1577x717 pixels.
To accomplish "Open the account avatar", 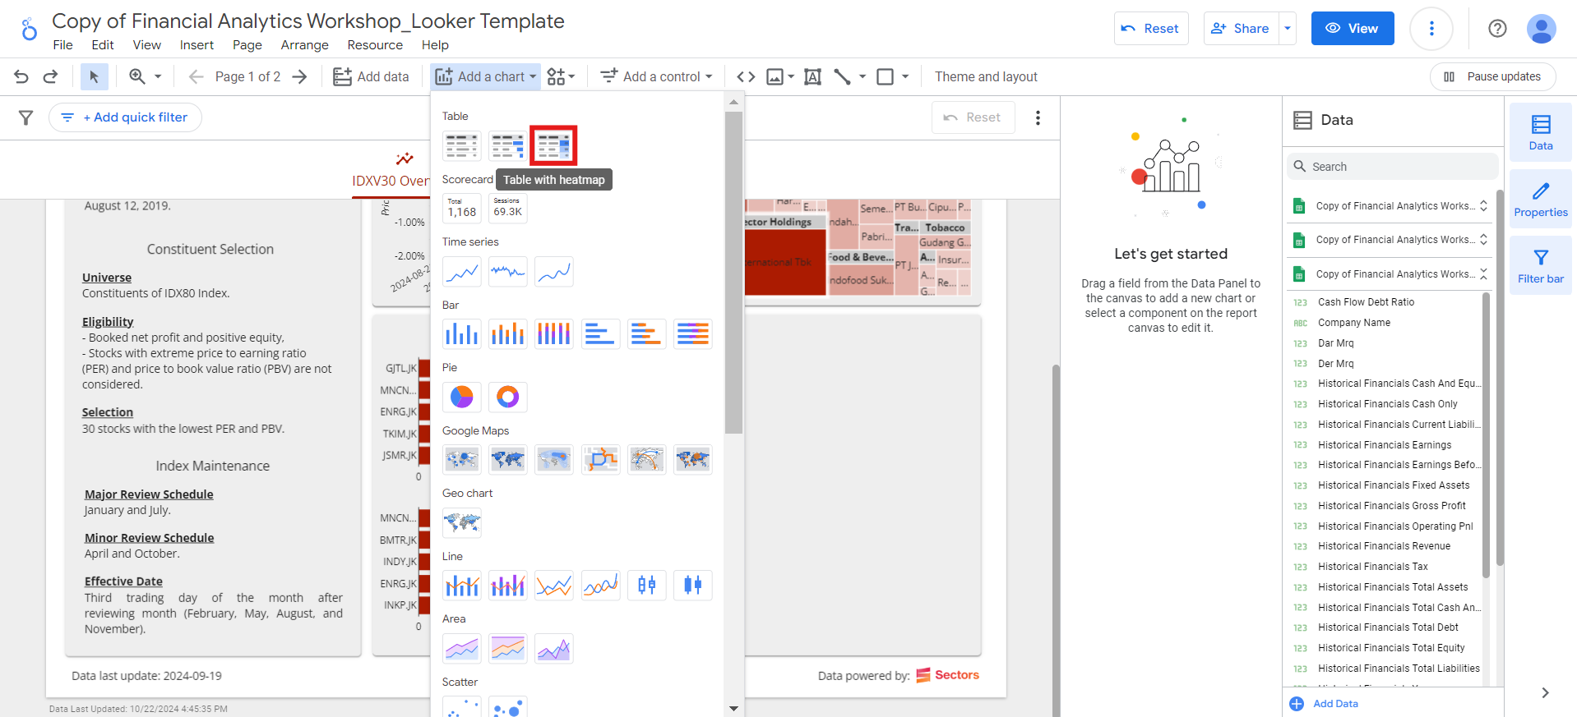I will pyautogui.click(x=1541, y=29).
